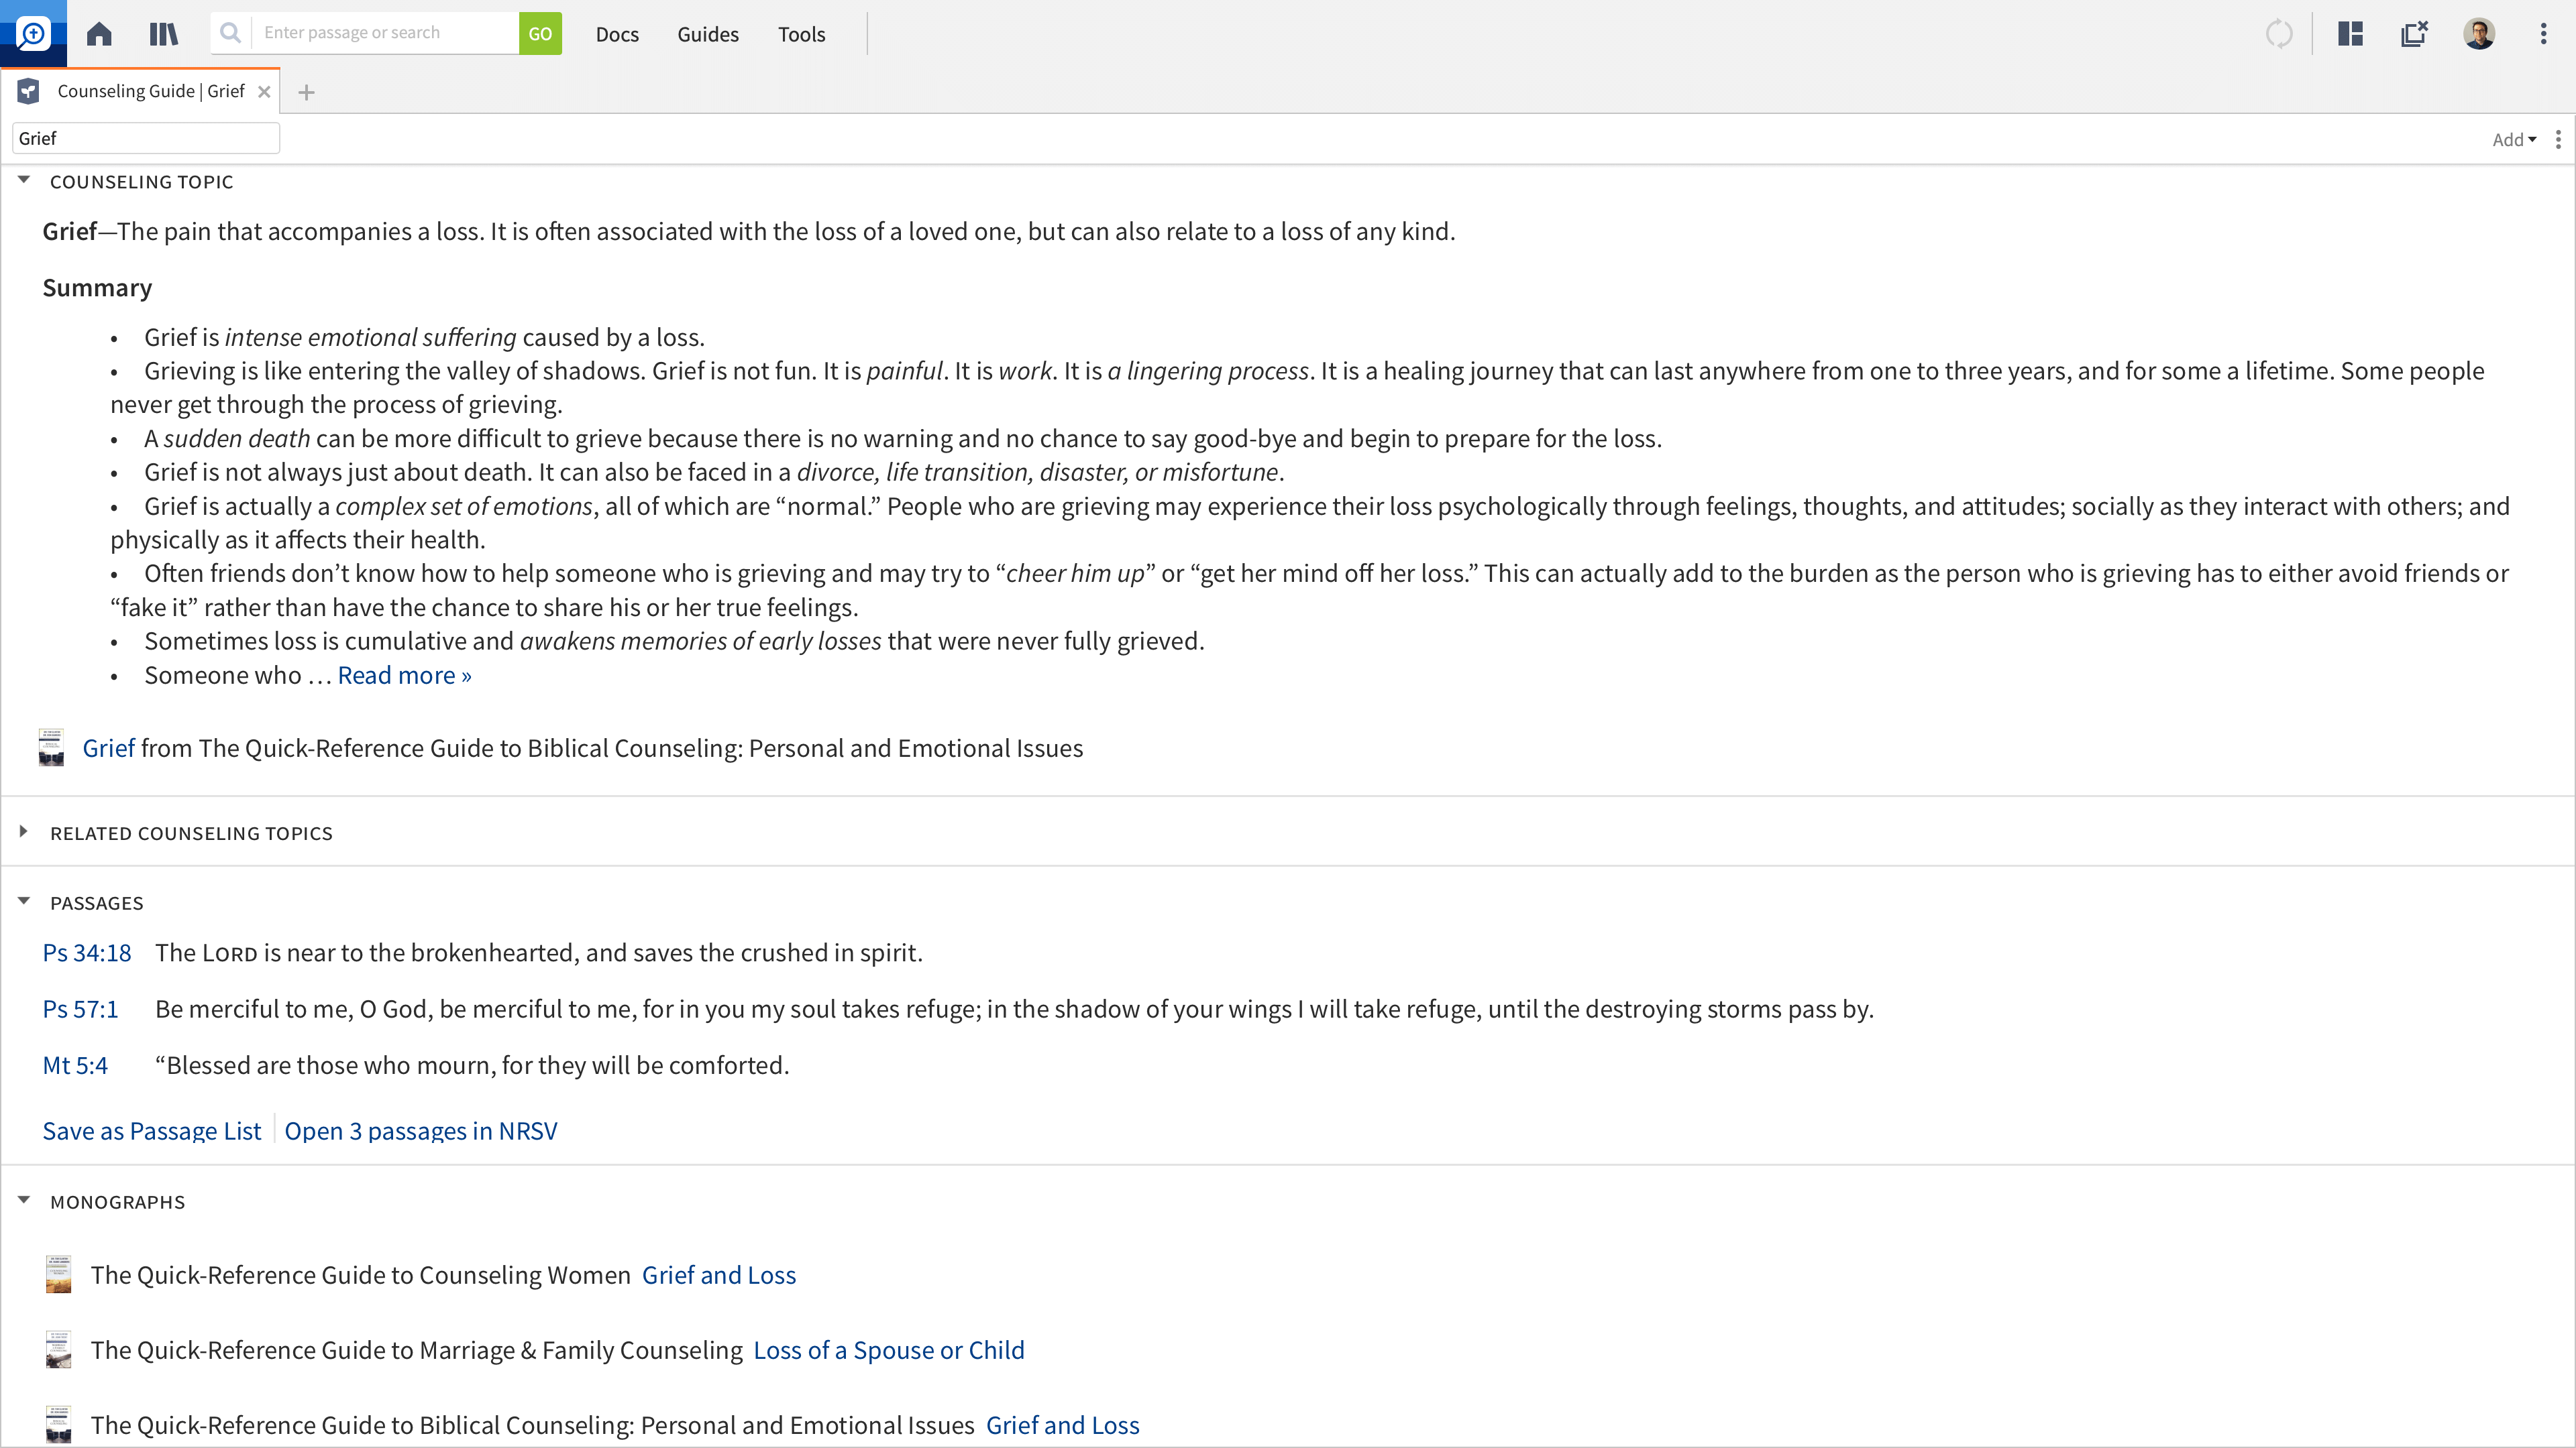Open Loss of a Spouse or Child

(889, 1350)
